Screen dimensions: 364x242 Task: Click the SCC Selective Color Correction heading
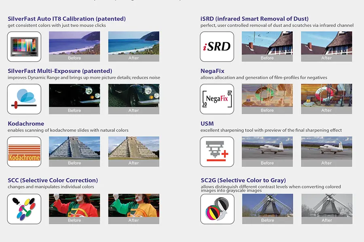tap(53, 180)
